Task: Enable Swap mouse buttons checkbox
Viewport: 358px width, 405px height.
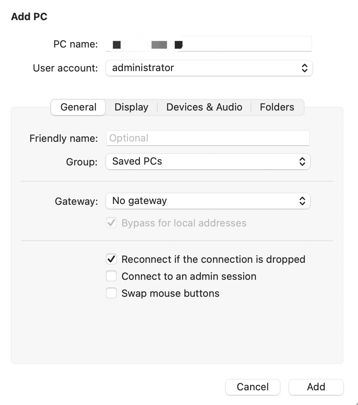Action: pyautogui.click(x=111, y=293)
